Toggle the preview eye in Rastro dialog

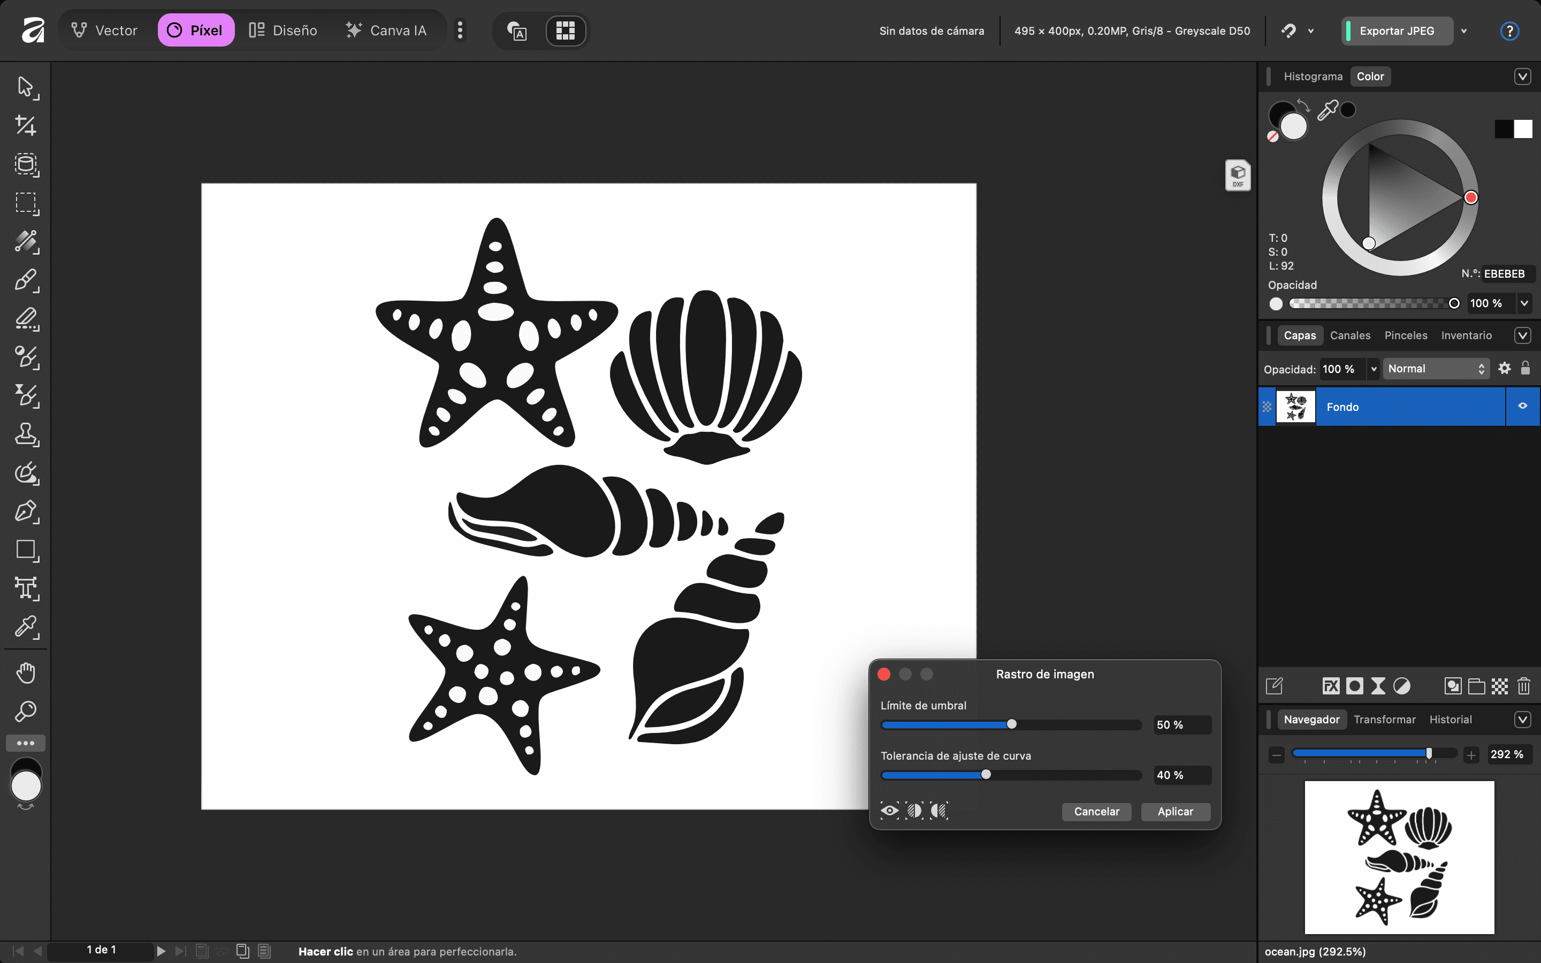(x=890, y=811)
